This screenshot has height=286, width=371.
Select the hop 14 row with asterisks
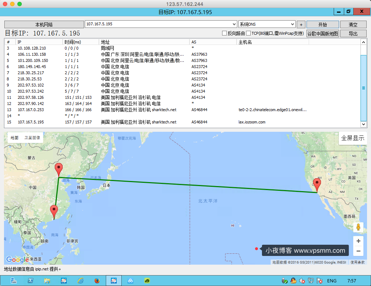(182, 116)
